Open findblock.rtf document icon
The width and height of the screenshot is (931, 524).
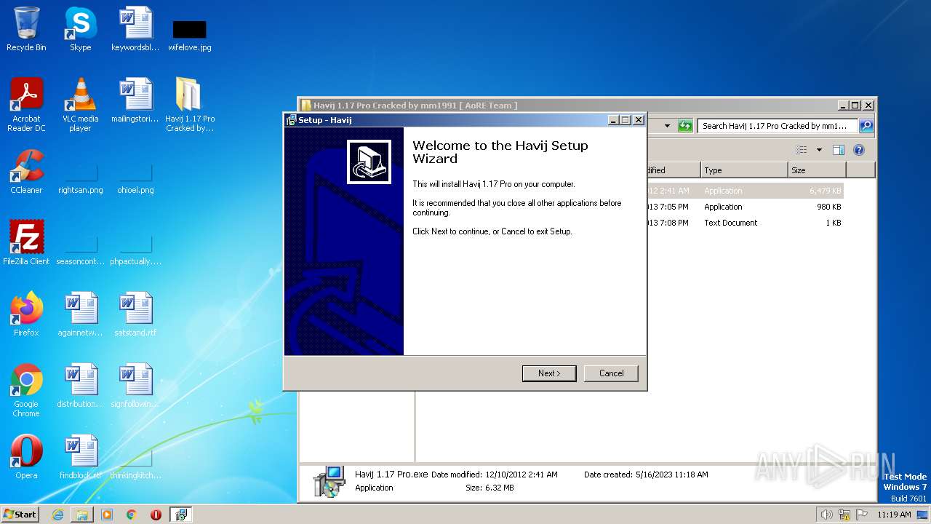pos(80,457)
